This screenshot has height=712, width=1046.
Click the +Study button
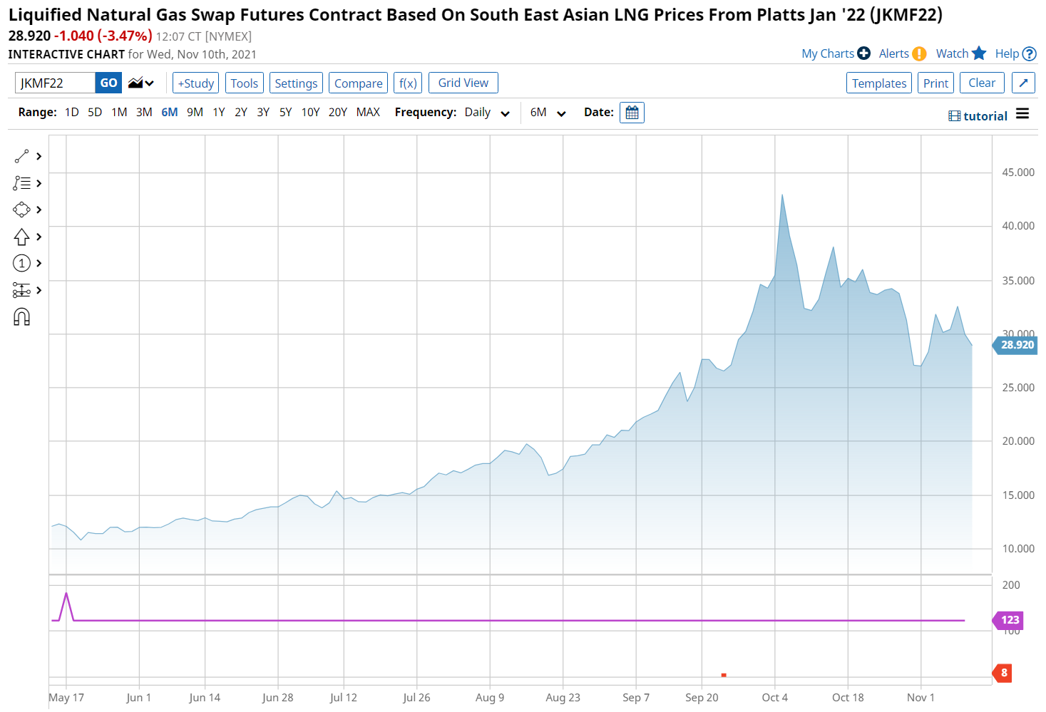pos(196,83)
